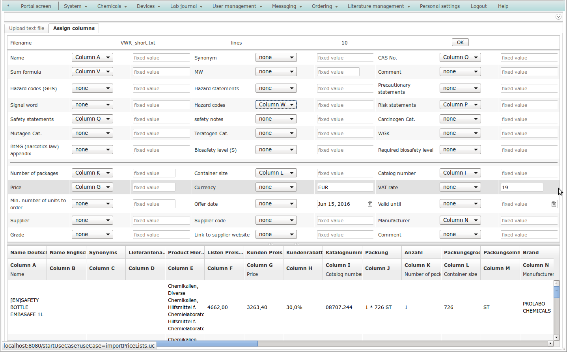Open the Hazard codes Column W dropdown
Image resolution: width=567 pixels, height=352 pixels.
pos(276,104)
